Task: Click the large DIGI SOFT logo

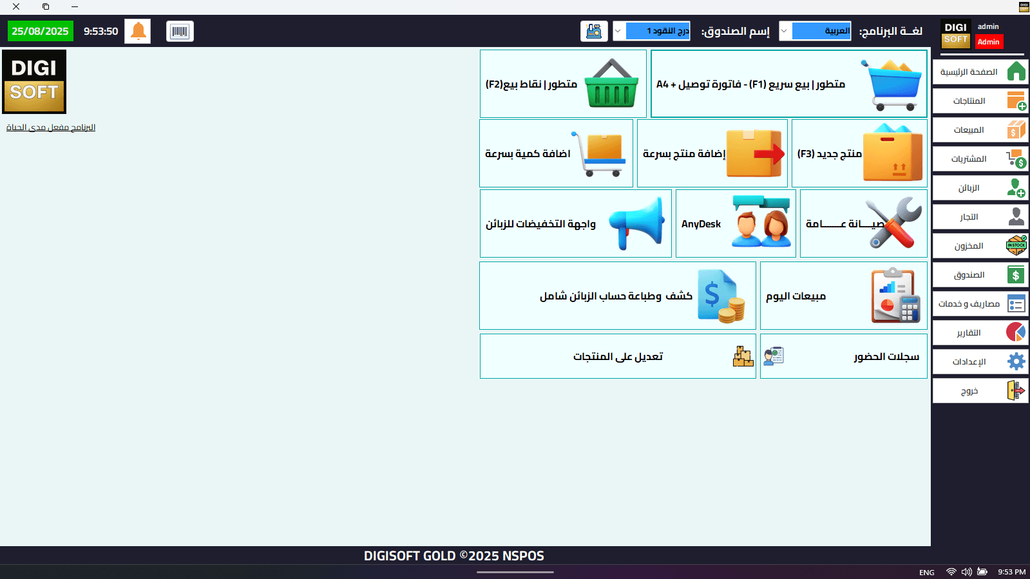Action: click(34, 82)
